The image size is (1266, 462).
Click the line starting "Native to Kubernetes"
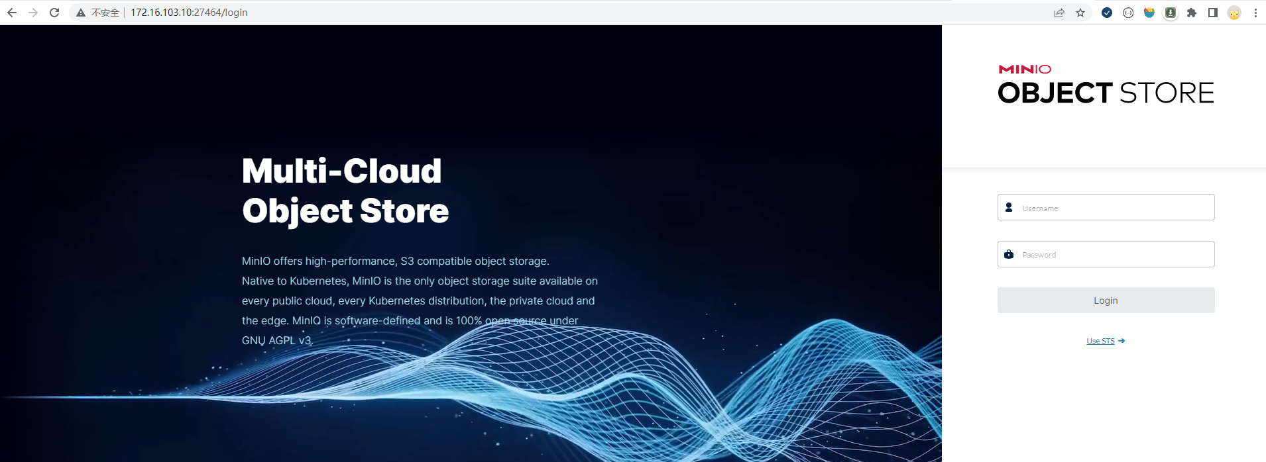[x=420, y=281]
